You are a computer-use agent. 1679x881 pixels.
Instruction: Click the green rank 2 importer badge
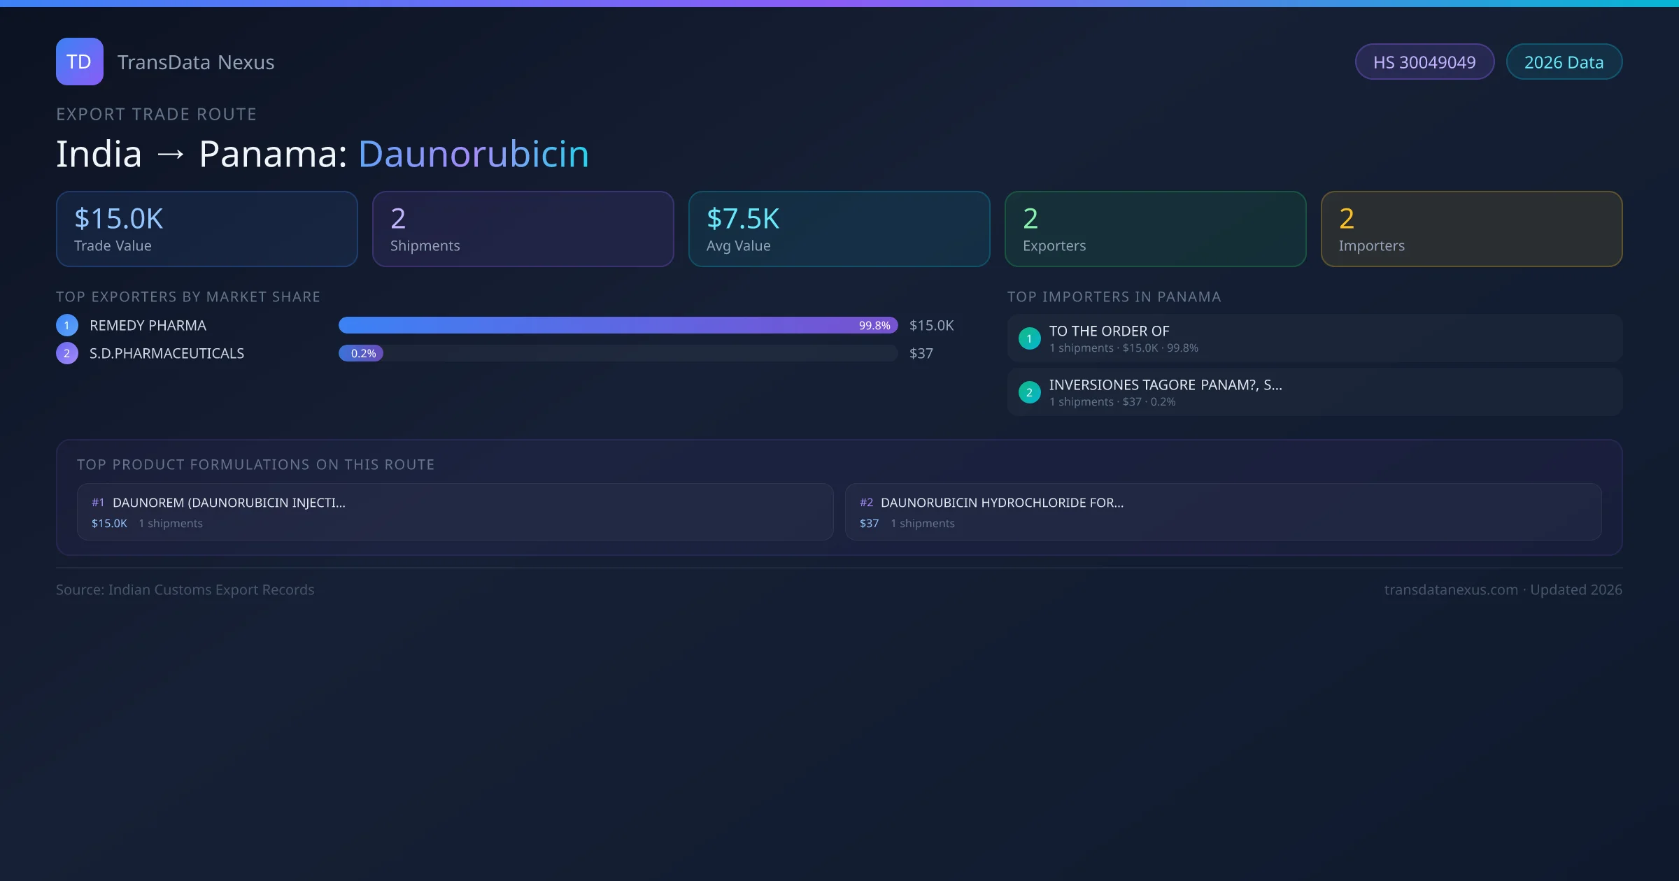pyautogui.click(x=1029, y=392)
